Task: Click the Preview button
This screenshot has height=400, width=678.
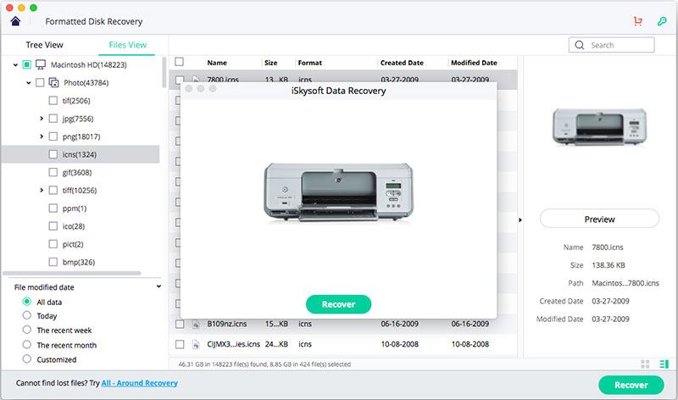Action: point(599,219)
